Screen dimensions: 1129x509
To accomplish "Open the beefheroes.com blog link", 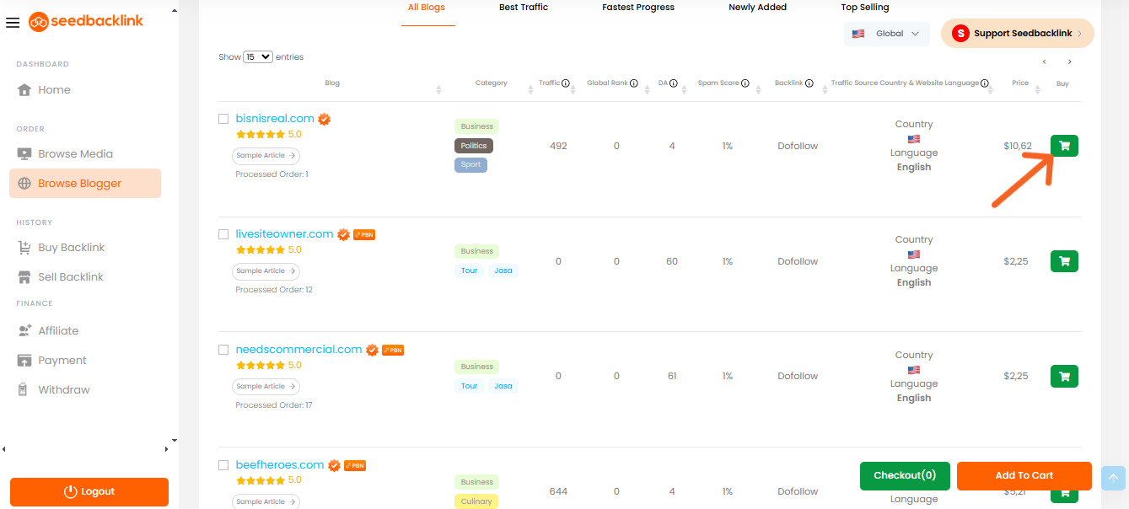I will pyautogui.click(x=280, y=465).
